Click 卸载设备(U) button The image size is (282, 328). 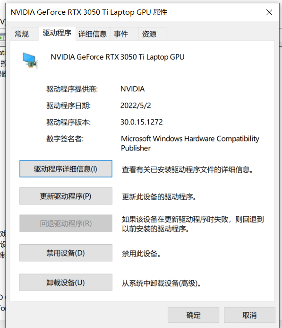tap(66, 283)
